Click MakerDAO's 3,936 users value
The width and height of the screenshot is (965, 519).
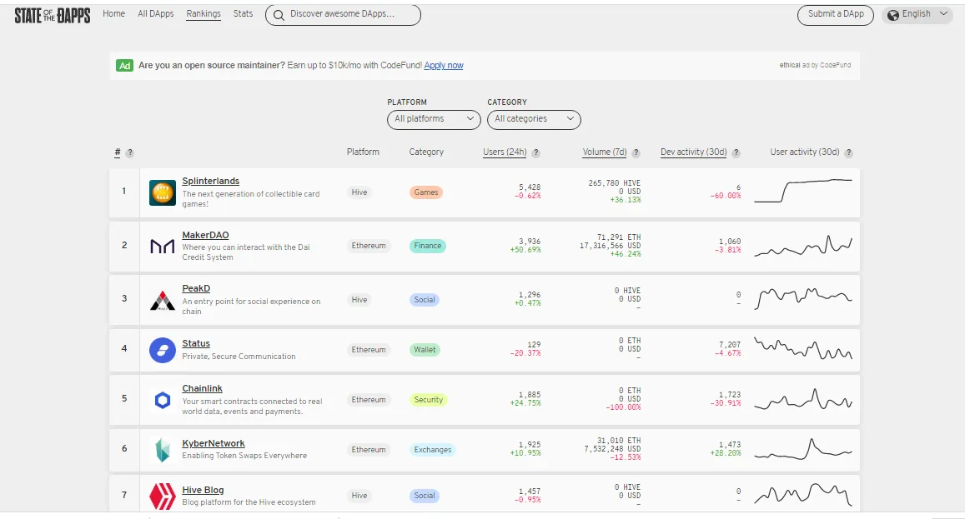530,242
